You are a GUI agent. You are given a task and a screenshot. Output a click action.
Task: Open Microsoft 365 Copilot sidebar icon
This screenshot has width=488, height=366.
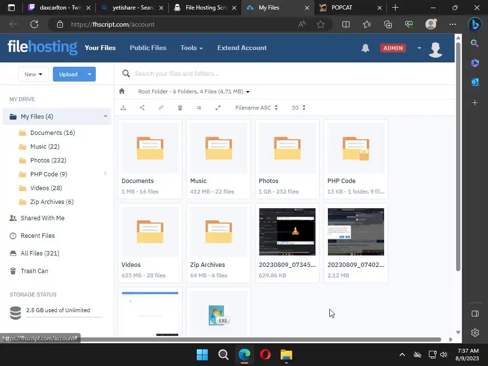(475, 63)
